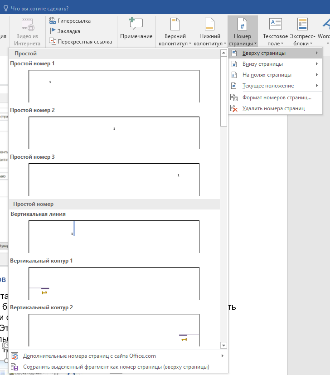
Task: Select the Вертикальный контур 2 thumbnail
Action: 114,330
